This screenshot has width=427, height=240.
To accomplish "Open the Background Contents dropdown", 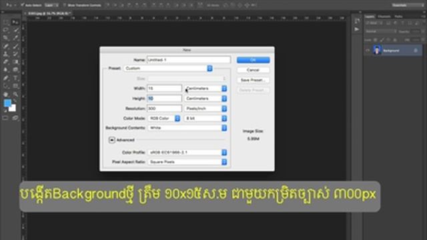I will click(187, 128).
